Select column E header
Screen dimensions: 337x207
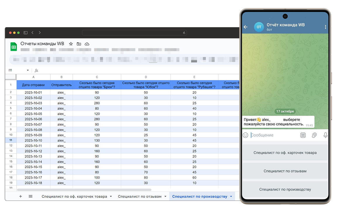tap(195, 77)
